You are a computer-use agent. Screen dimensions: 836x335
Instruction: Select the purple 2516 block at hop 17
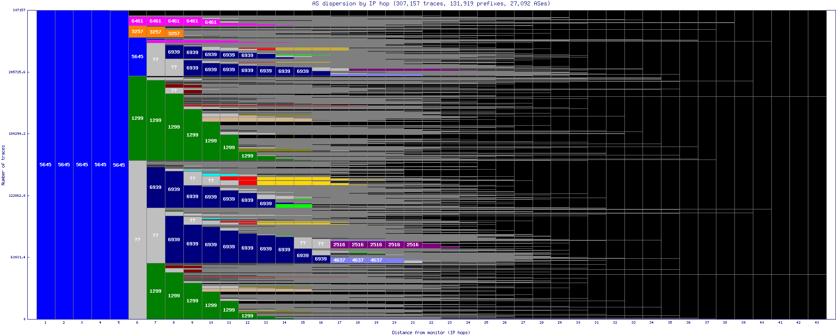tap(340, 245)
